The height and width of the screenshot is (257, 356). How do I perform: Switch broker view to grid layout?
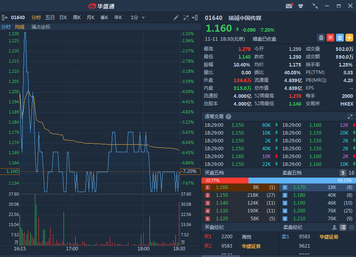tap(351, 227)
